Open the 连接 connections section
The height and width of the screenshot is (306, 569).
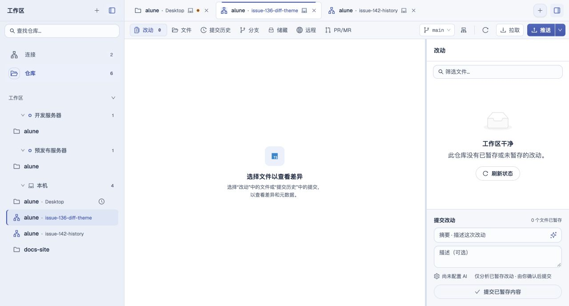[x=62, y=55]
